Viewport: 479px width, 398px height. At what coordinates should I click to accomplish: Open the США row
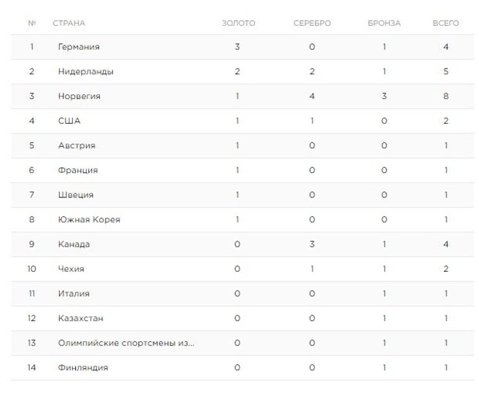69,121
